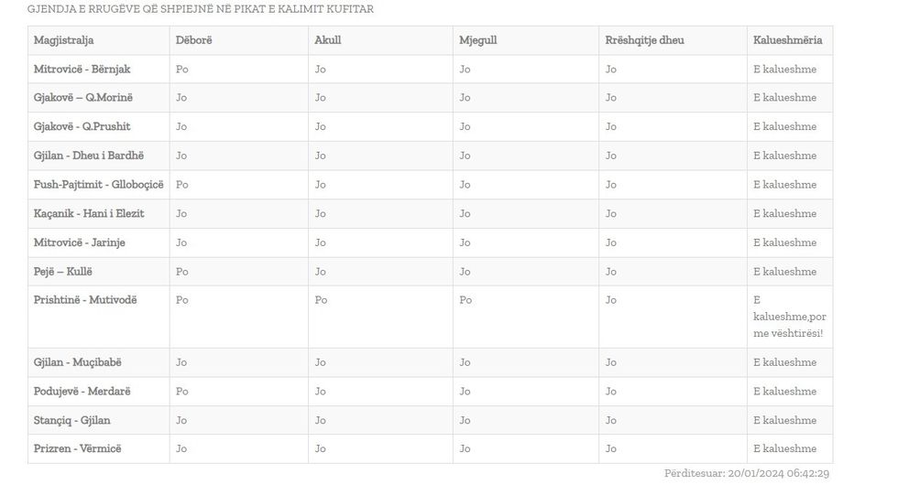
Task: Select the Rrëshqitje dheu column header
Action: pyautogui.click(x=644, y=40)
